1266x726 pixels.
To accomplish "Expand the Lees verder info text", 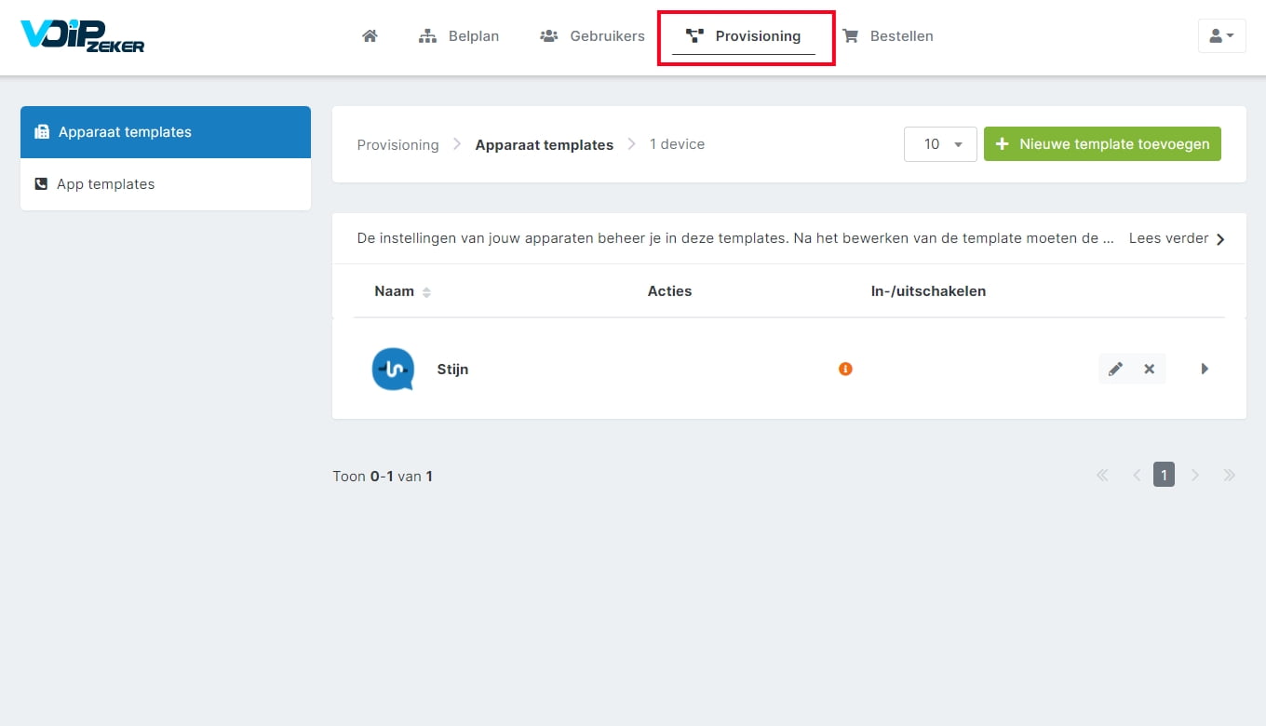I will 1177,238.
